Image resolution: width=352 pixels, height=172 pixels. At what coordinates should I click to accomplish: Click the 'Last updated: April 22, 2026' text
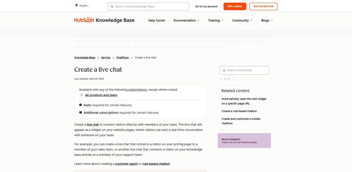click(x=89, y=79)
